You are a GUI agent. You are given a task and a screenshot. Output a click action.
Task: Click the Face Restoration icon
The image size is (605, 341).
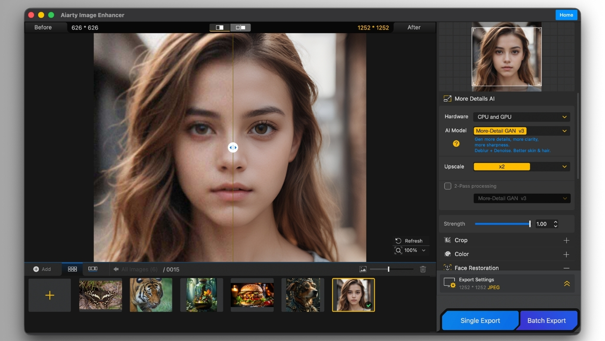[447, 268]
